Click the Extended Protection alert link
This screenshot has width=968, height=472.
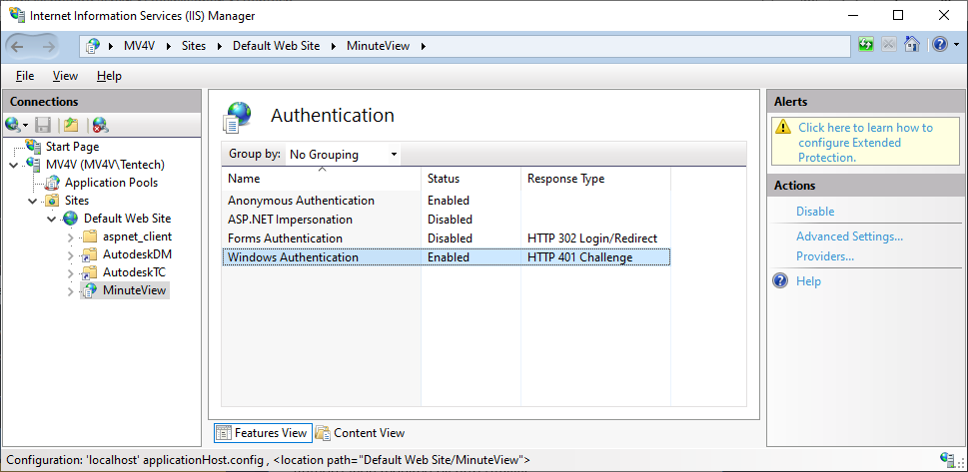click(x=865, y=143)
